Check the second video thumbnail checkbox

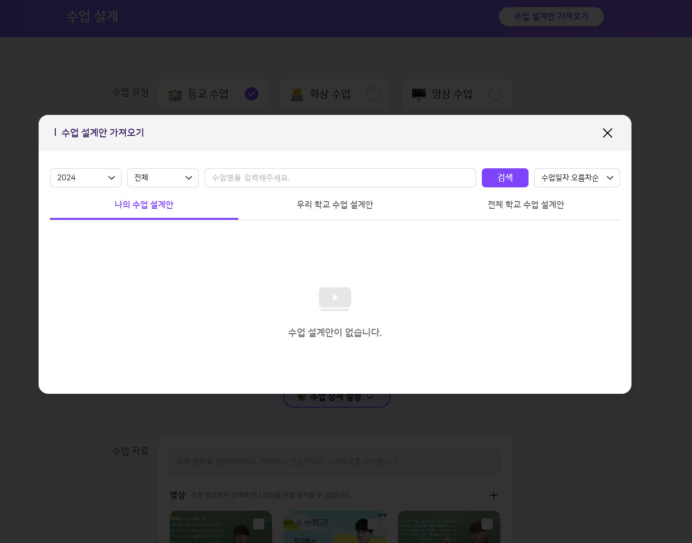(373, 524)
